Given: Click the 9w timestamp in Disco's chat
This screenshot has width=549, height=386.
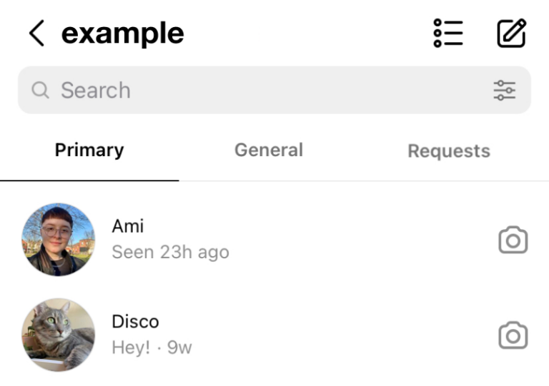Looking at the screenshot, I should click(x=179, y=347).
